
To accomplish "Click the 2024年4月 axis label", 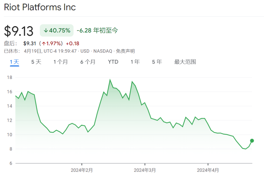I will 208,170.
